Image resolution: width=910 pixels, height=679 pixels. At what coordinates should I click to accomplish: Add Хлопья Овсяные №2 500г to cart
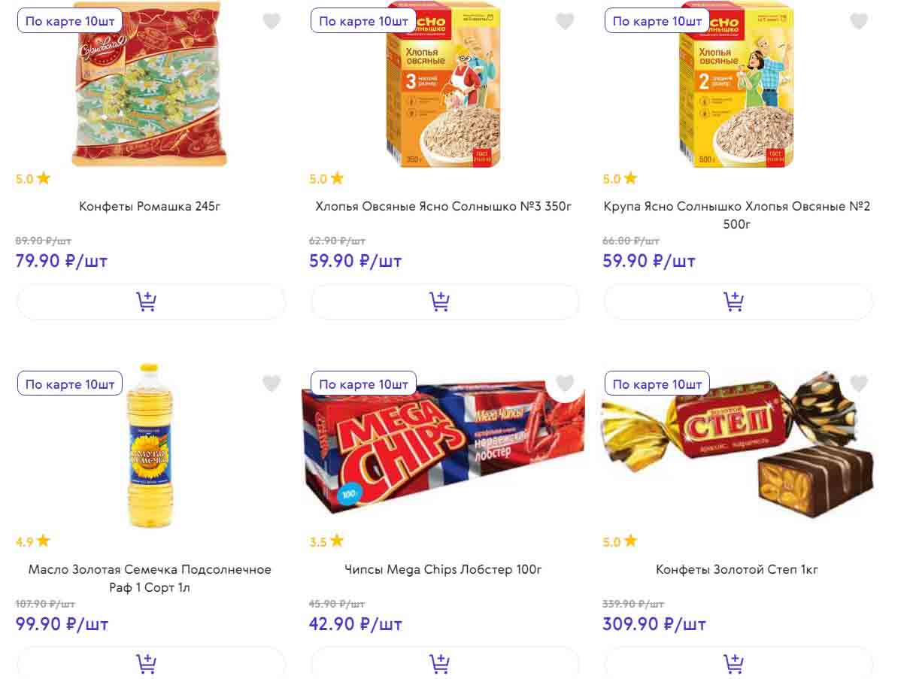click(733, 302)
